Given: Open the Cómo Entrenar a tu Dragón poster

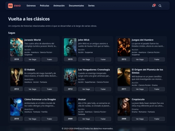Looking at the screenshot, I should pos(17,107).
